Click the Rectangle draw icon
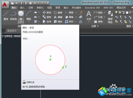The image size is (133, 98). (35, 13)
